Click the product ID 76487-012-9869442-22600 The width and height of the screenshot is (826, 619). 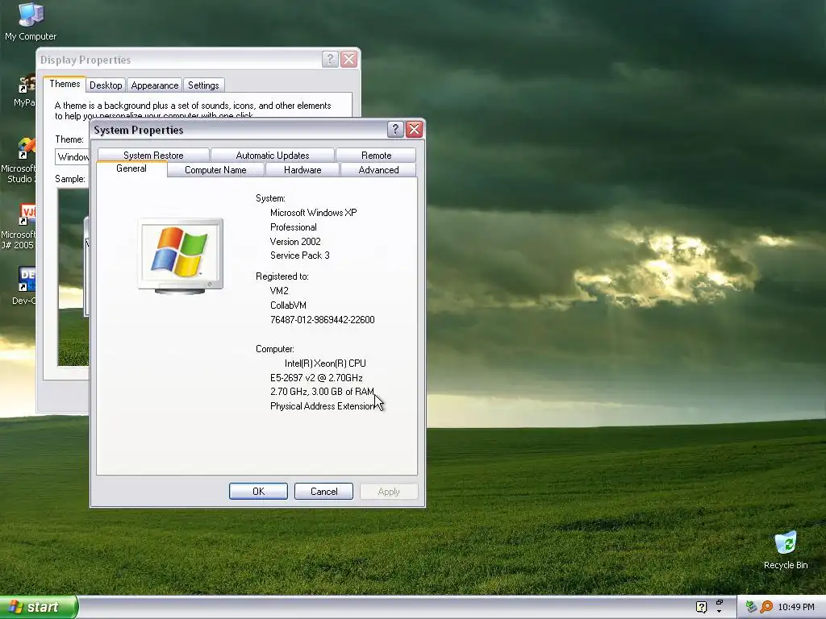[323, 319]
